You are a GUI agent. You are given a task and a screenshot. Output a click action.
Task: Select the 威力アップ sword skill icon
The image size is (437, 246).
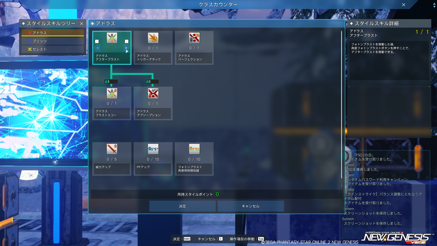(x=112, y=149)
